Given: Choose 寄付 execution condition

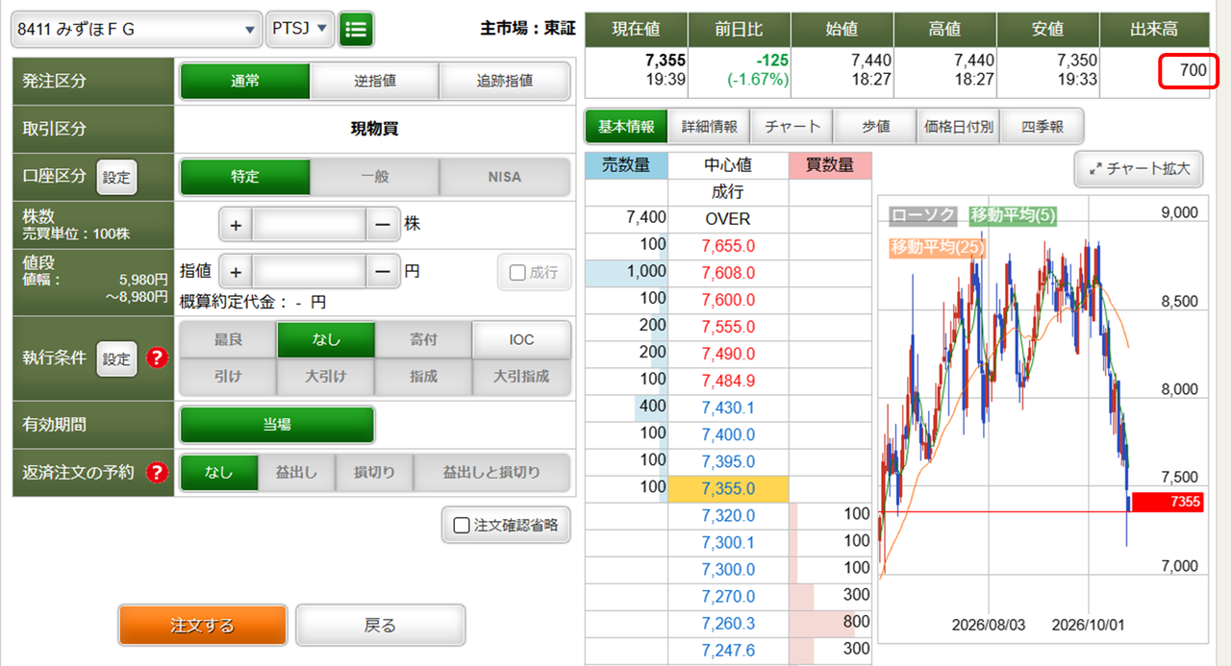Looking at the screenshot, I should pos(423,339).
